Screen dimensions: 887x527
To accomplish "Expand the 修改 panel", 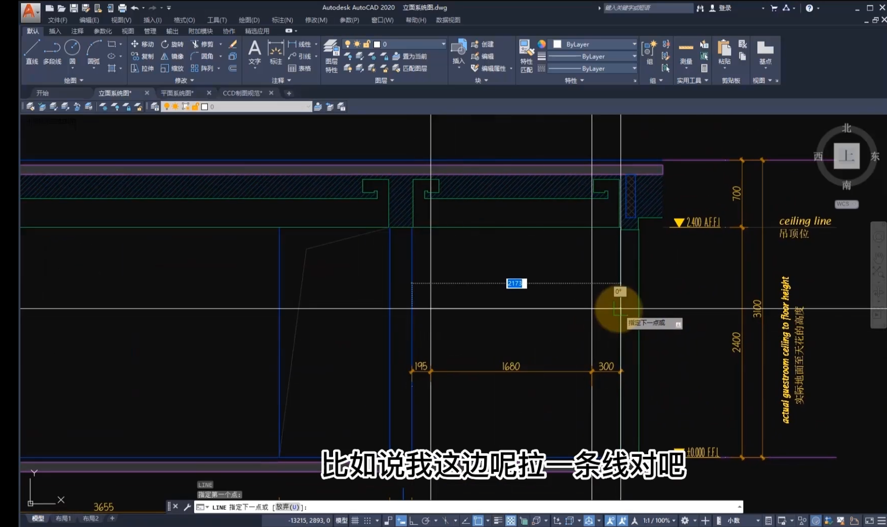I will tap(184, 80).
